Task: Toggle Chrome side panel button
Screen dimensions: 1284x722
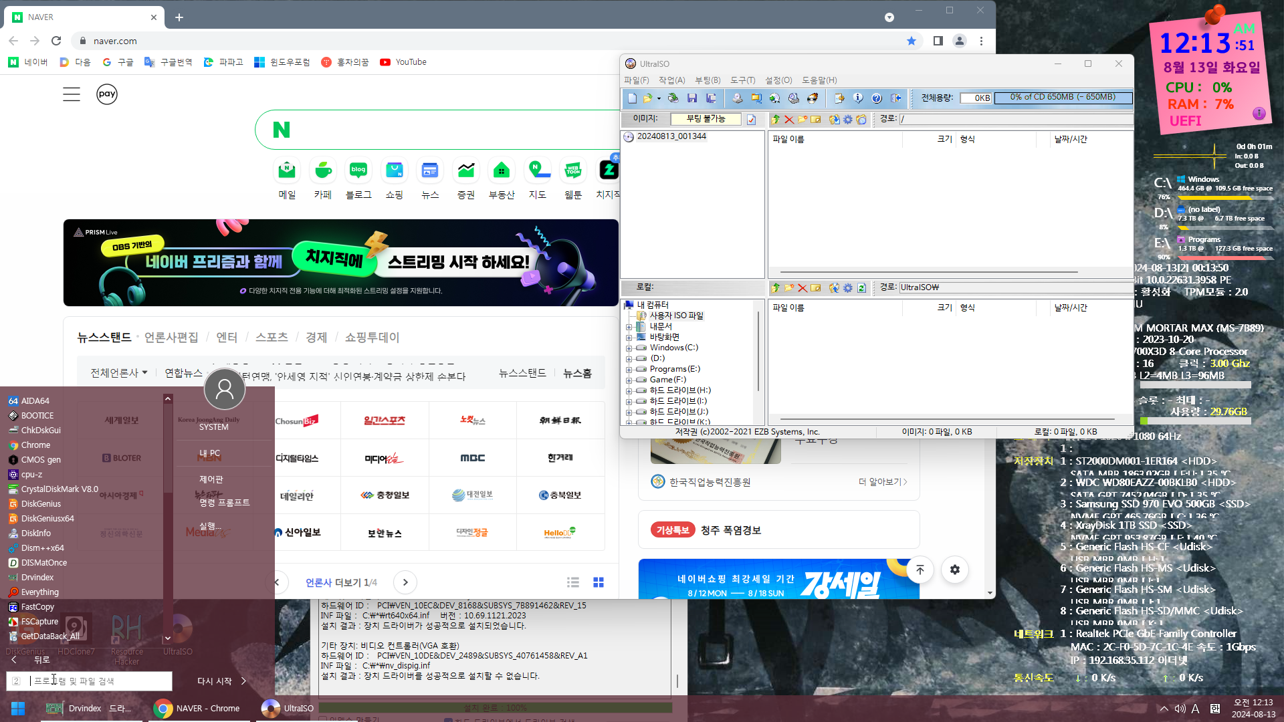Action: point(938,41)
